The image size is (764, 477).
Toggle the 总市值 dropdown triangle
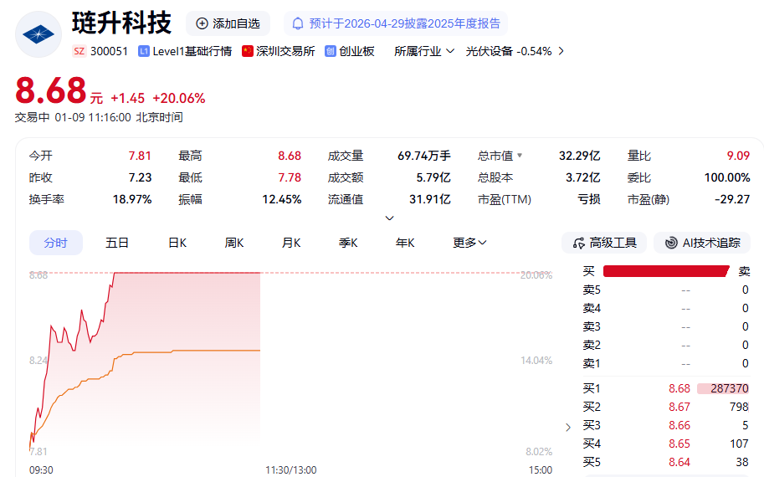[x=520, y=156]
